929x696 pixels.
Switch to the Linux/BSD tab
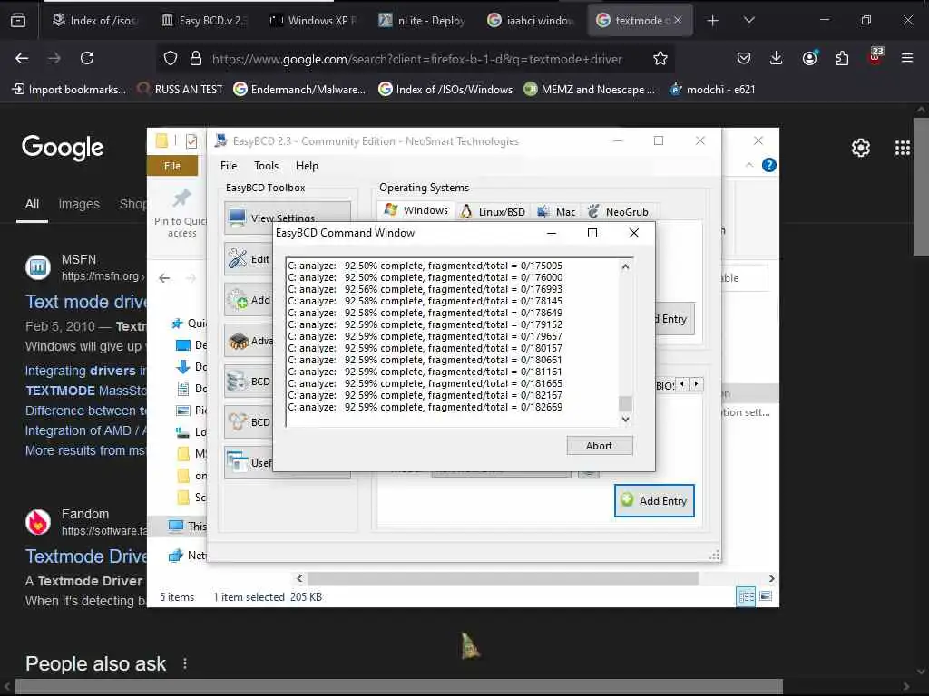[x=493, y=211]
